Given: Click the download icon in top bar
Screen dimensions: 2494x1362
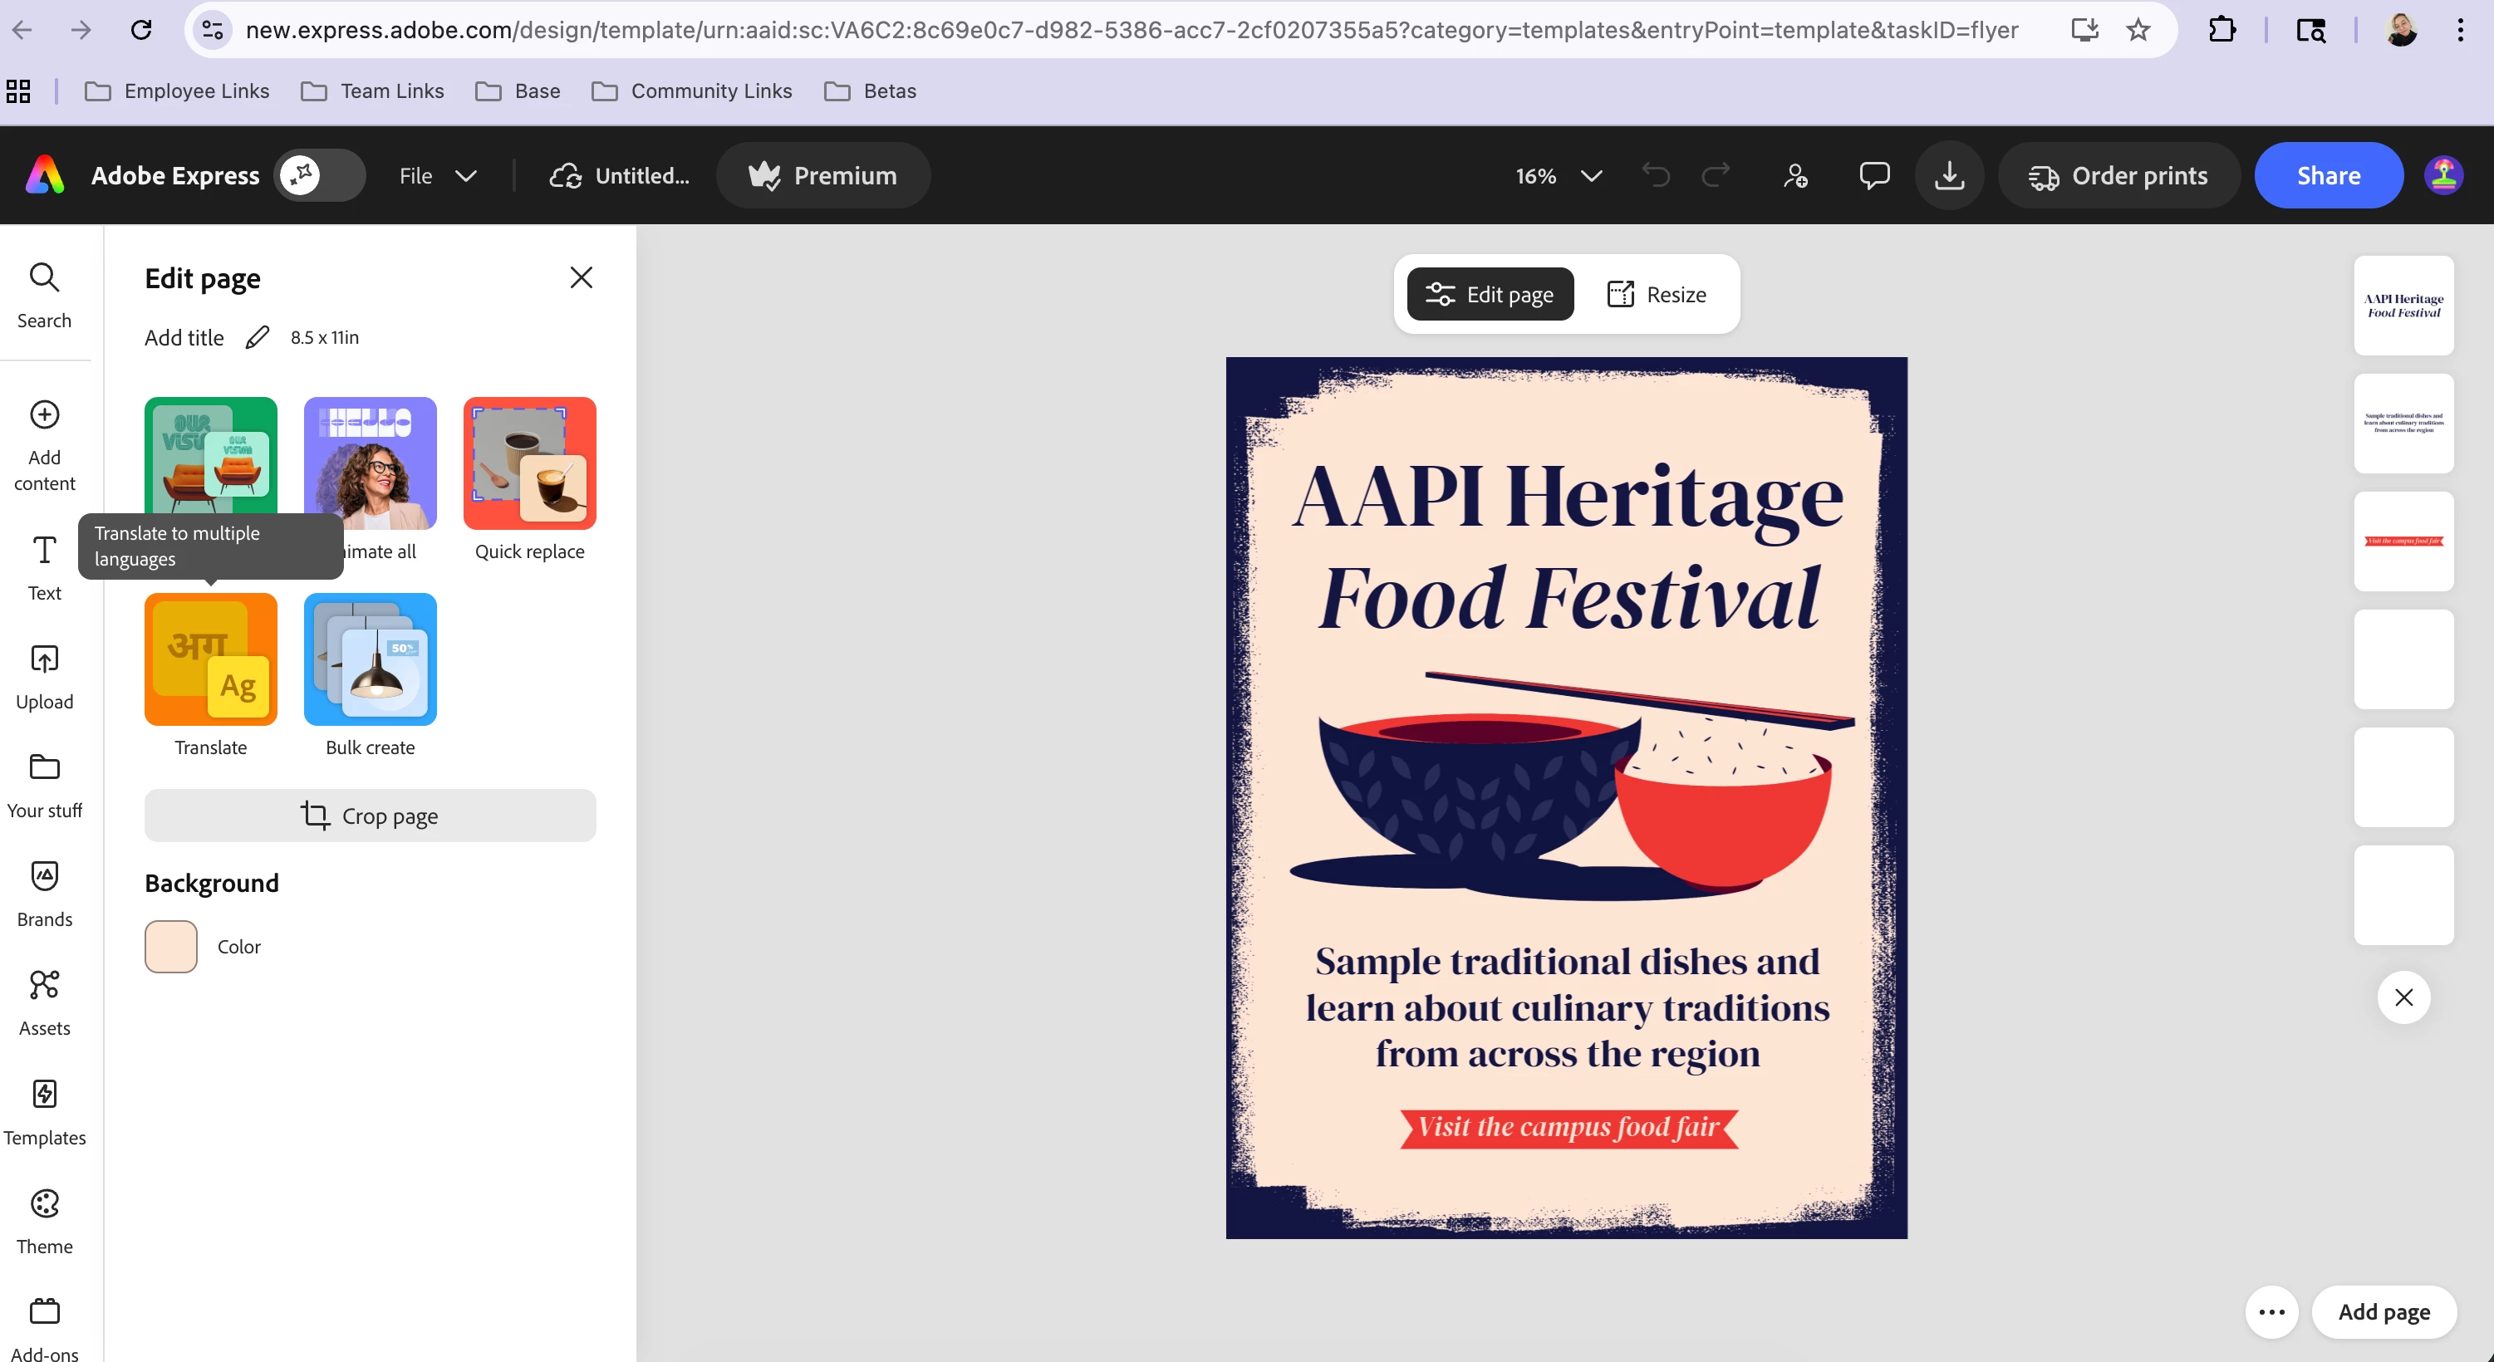Looking at the screenshot, I should pos(1949,175).
